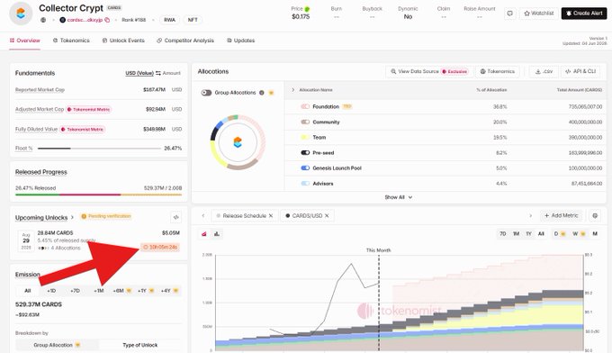Open the Overview tab

click(24, 41)
